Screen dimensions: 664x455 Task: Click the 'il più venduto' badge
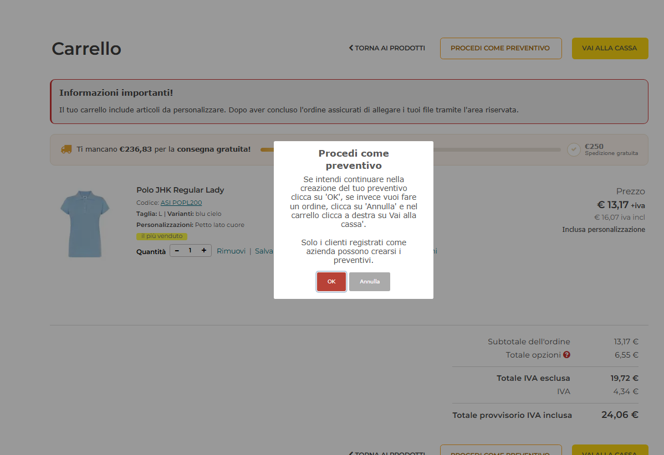coord(162,236)
